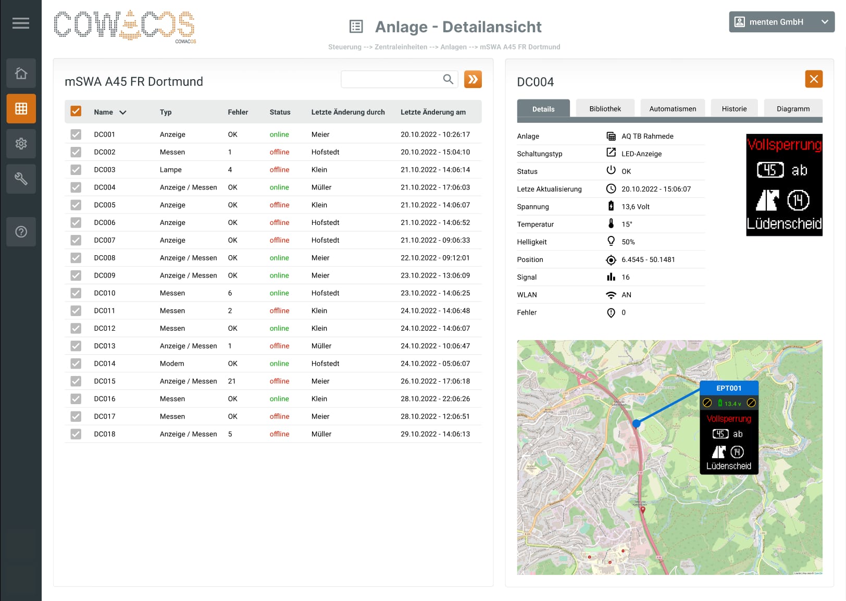846x601 pixels.
Task: Click the DC008 row name
Action: 105,258
